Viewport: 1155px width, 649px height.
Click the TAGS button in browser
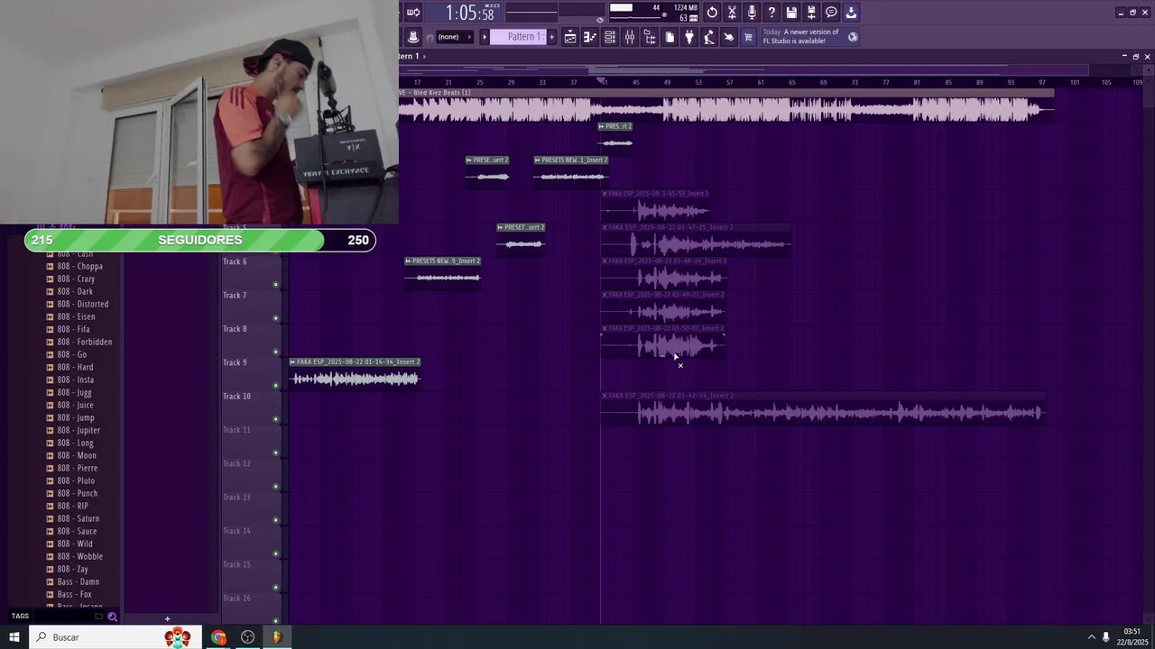coord(20,617)
